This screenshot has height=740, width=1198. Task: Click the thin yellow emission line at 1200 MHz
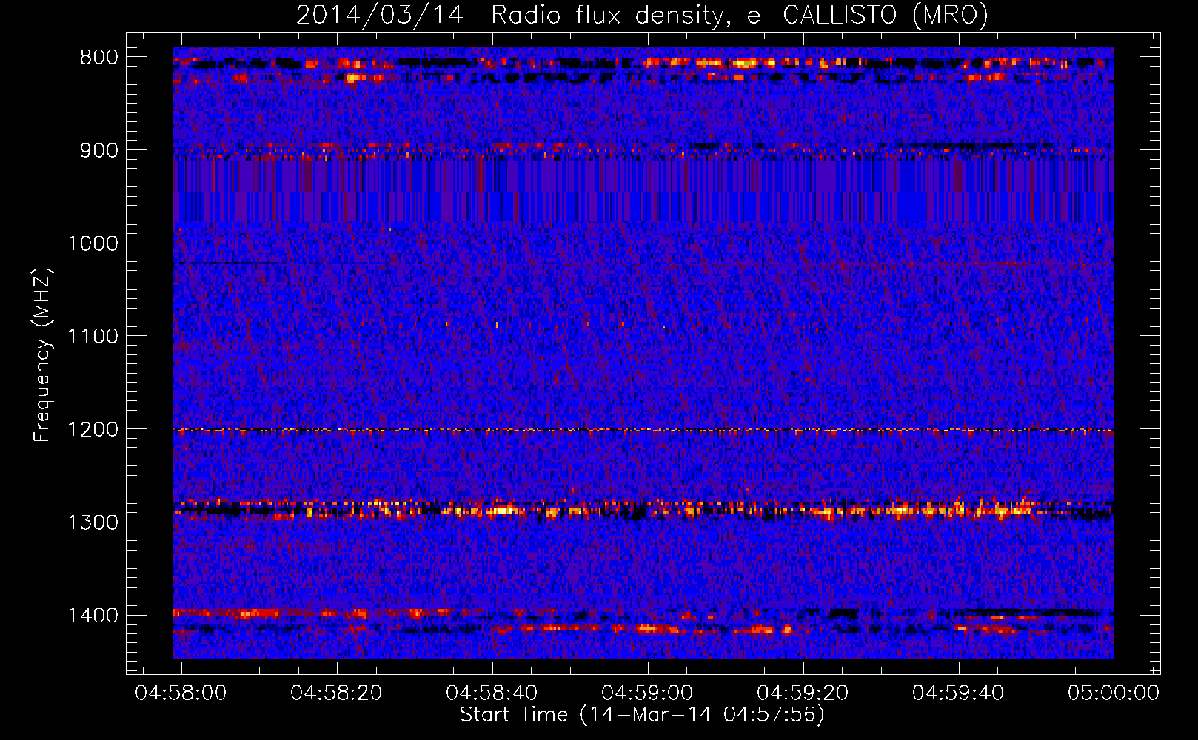[x=643, y=430]
